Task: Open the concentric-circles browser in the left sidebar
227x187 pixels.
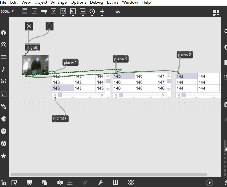Action: click(3, 45)
